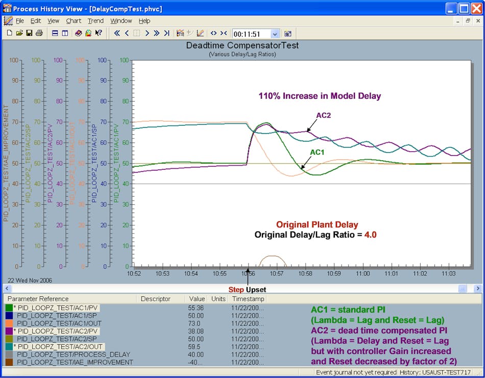This screenshot has height=378, width=485.
Task: Click the compress timescale icon
Action: click(x=224, y=34)
